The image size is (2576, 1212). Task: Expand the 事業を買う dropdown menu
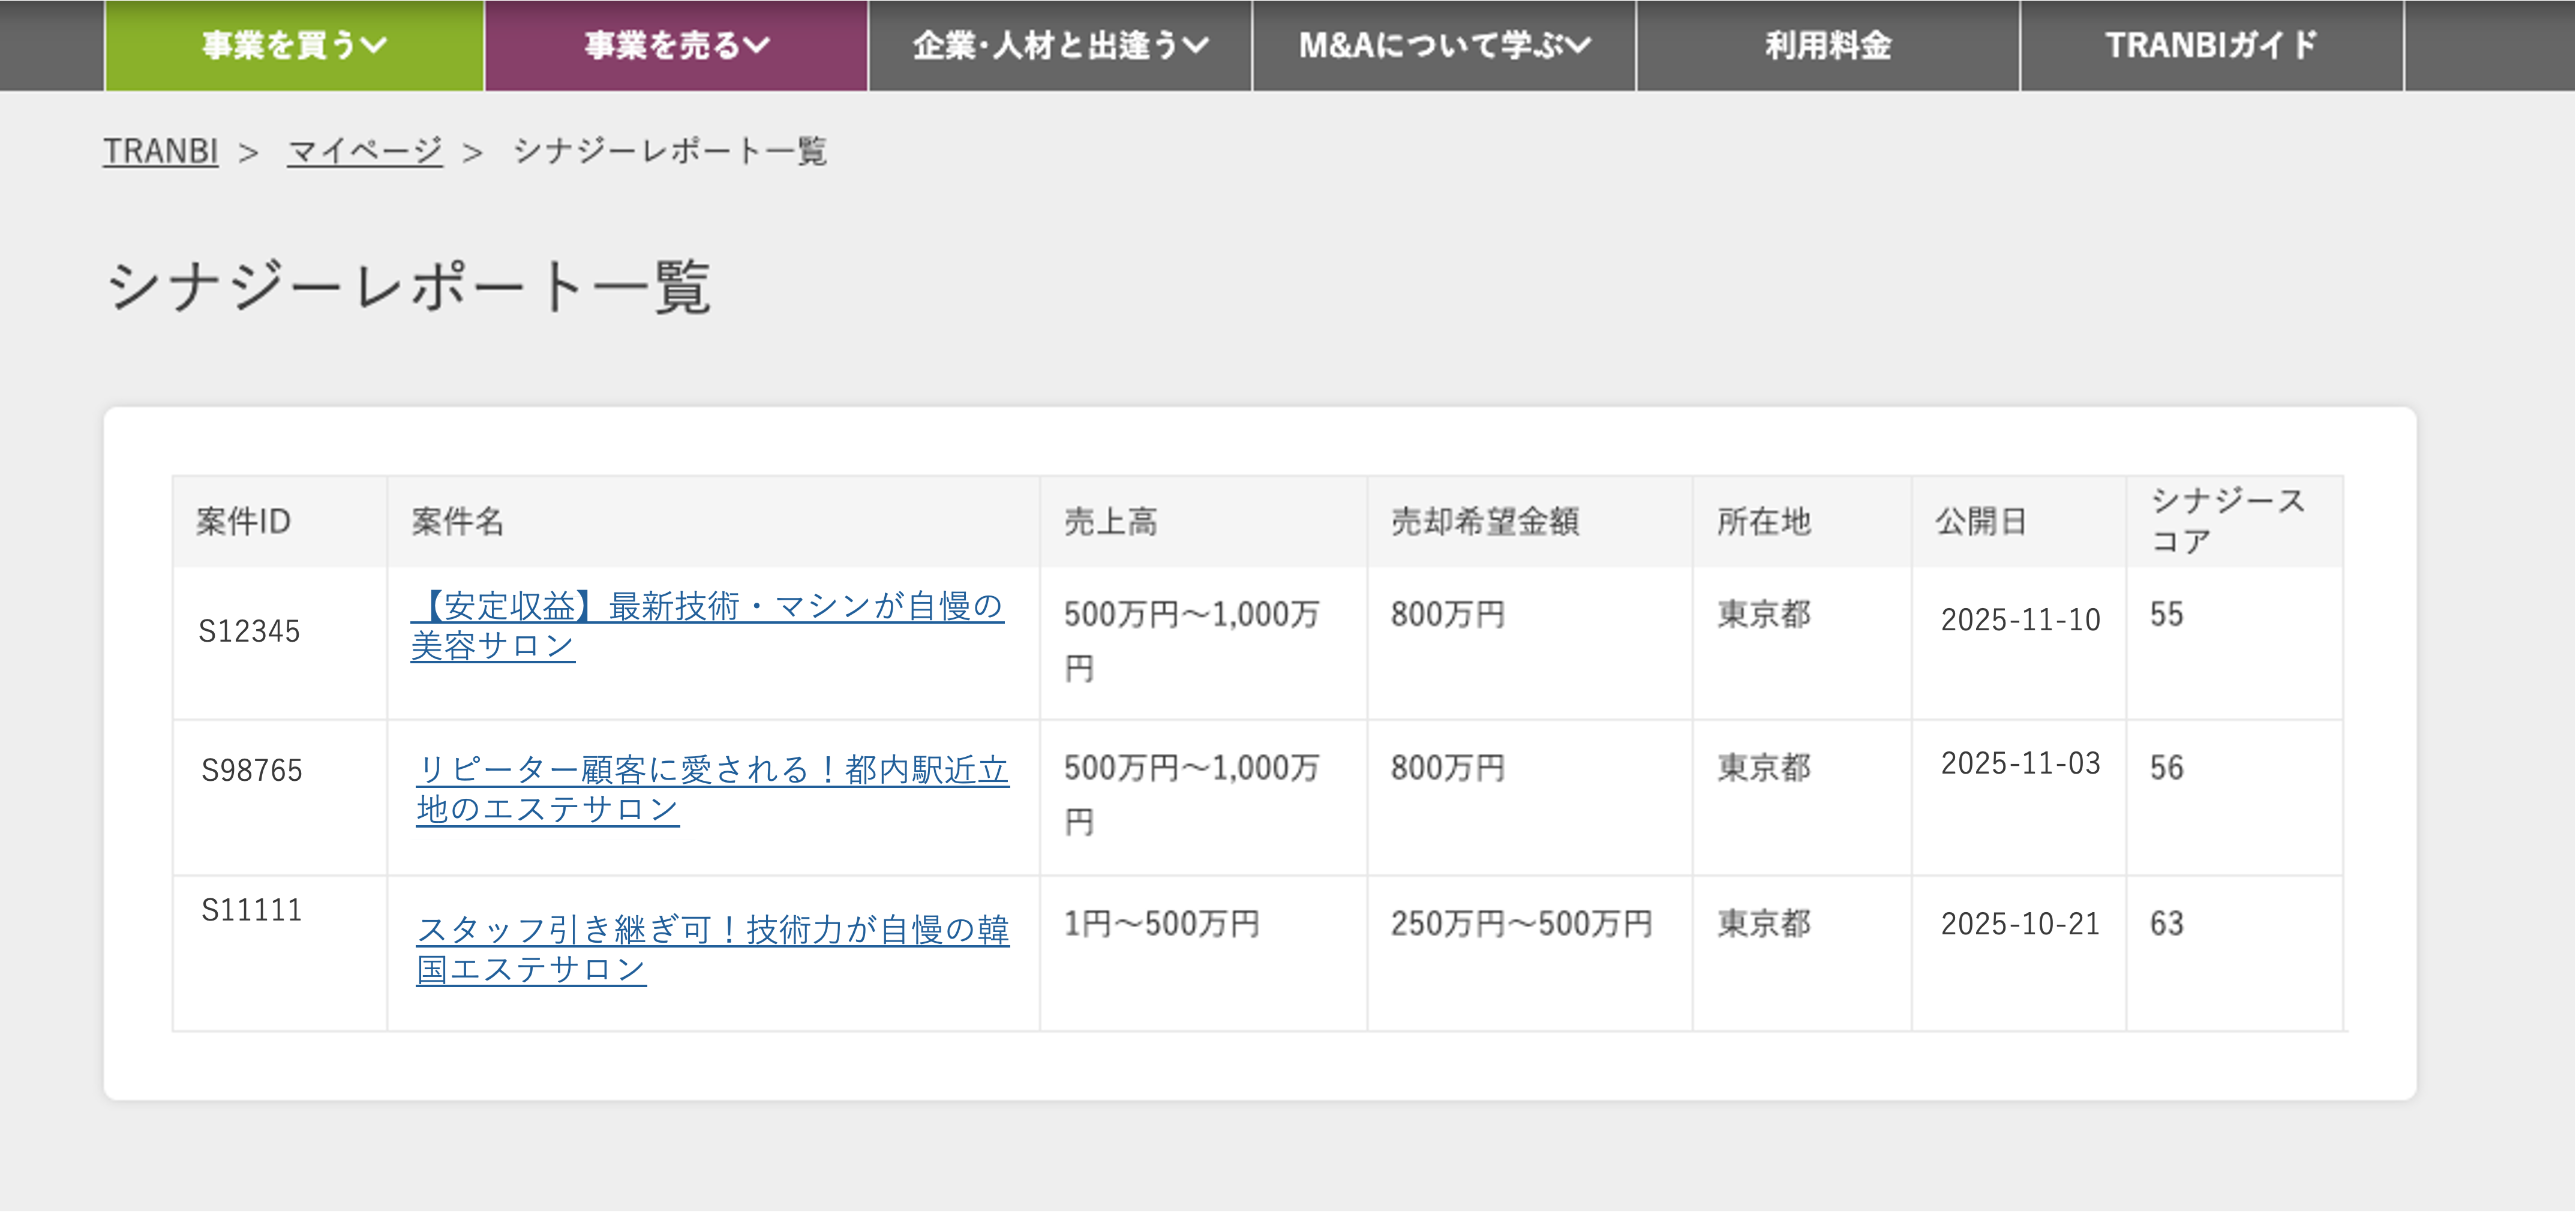pos(294,45)
